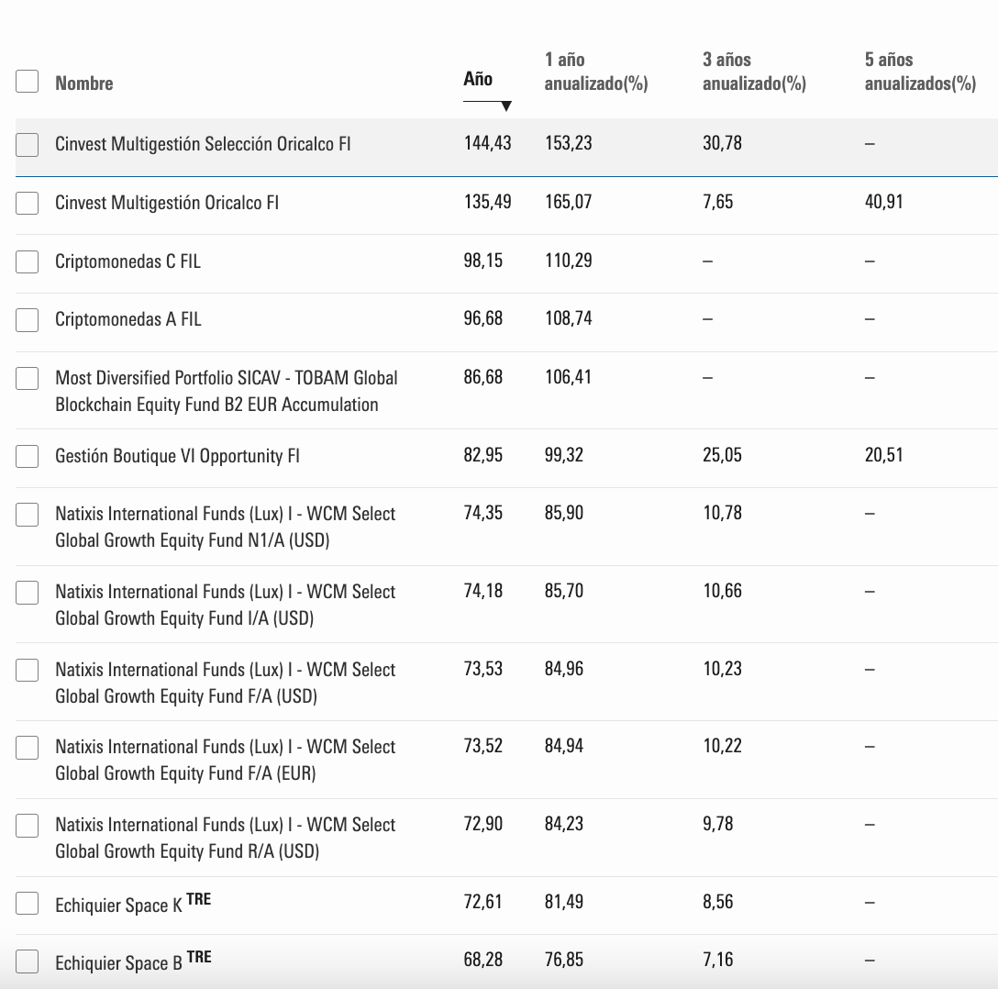Click the 3-year value 7,65
This screenshot has height=989, width=998.
click(718, 202)
